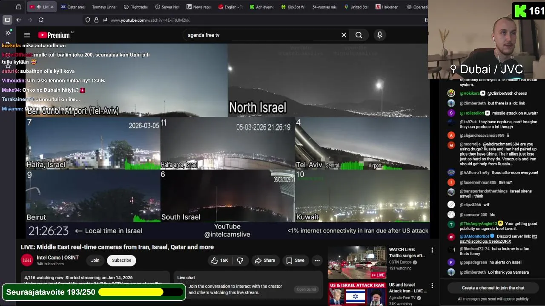Clear the search text with the X
The width and height of the screenshot is (545, 306).
(344, 35)
